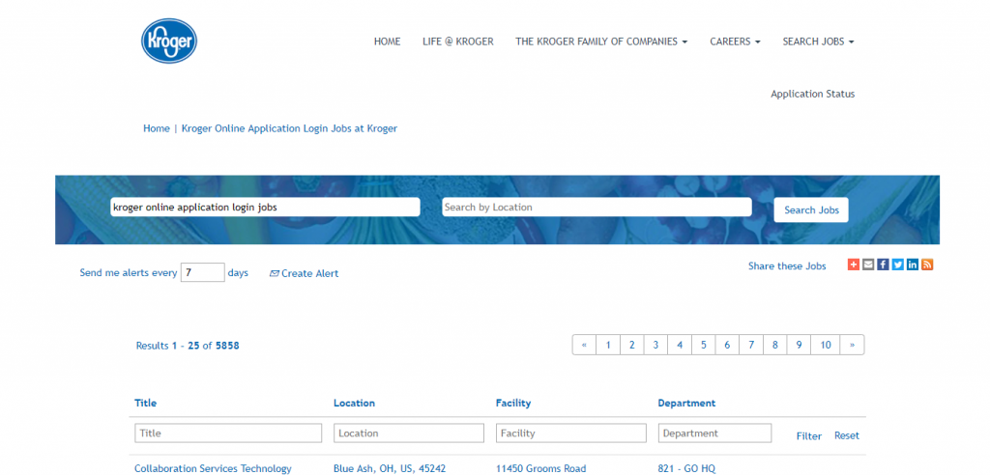Open the RSS feed icon

point(927,265)
